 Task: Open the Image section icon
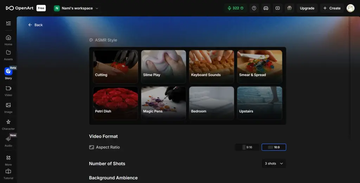tap(8, 105)
